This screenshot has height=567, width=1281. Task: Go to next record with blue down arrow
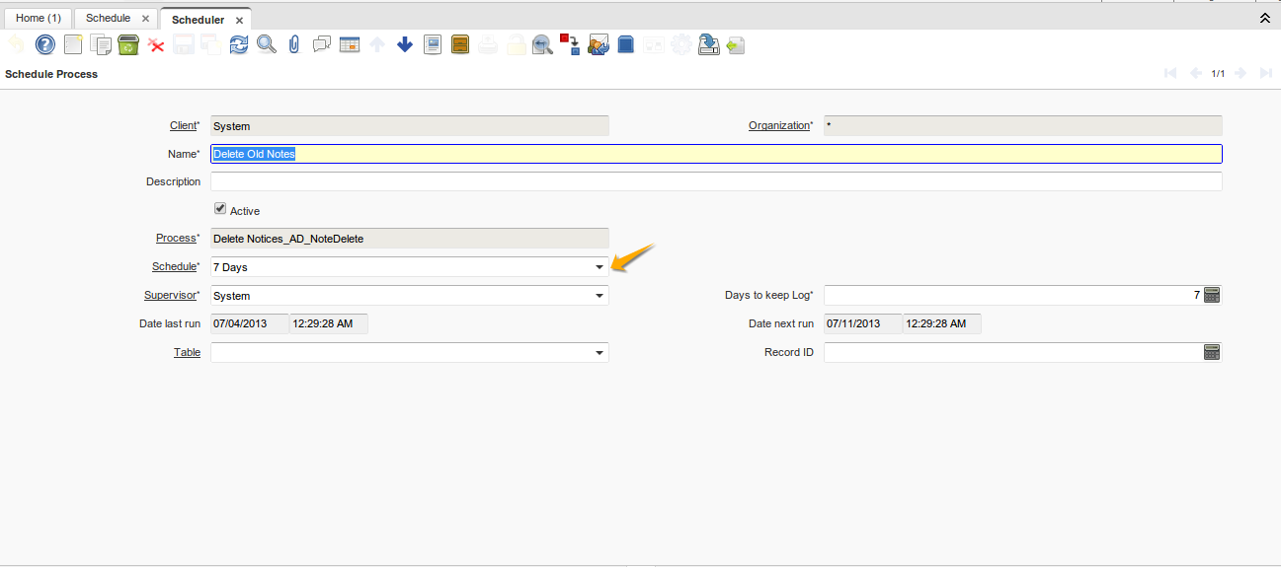(x=404, y=44)
